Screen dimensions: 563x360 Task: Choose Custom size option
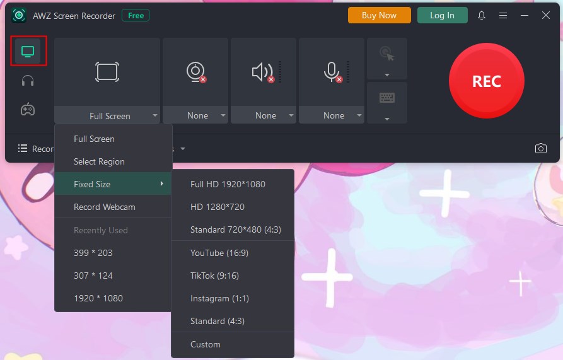(233, 345)
